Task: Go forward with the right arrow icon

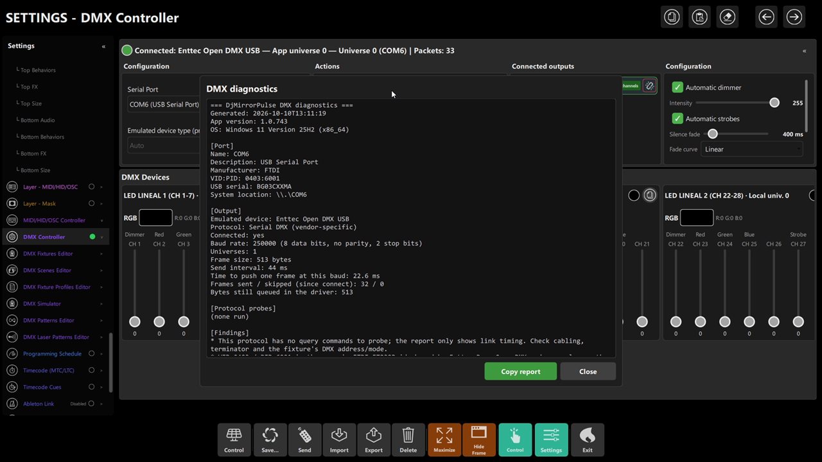Action: point(794,17)
